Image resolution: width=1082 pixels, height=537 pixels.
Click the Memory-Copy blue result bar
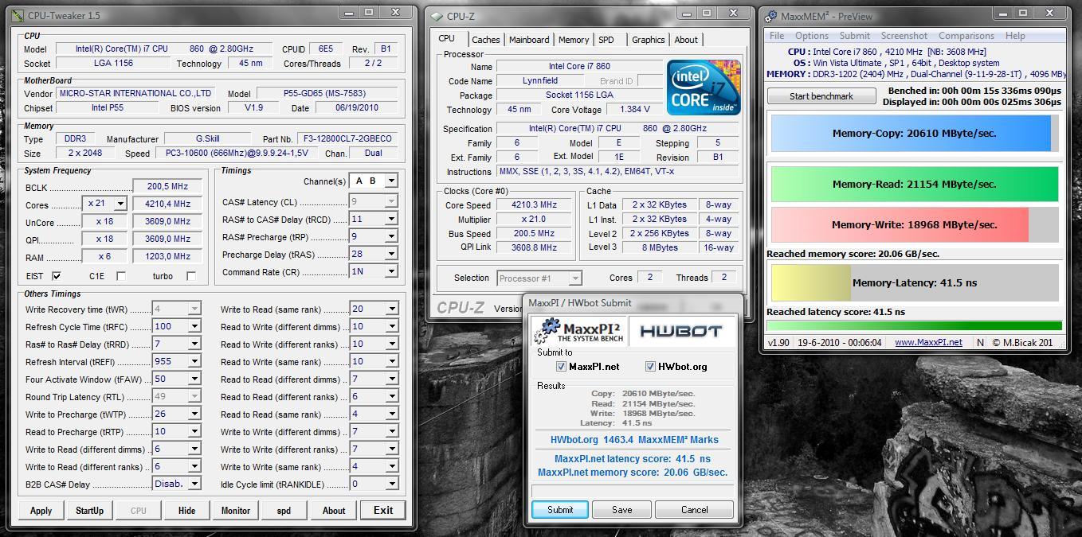(x=915, y=134)
